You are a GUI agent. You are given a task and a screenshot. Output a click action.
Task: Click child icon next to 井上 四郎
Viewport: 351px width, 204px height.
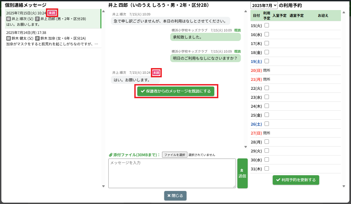(37, 19)
